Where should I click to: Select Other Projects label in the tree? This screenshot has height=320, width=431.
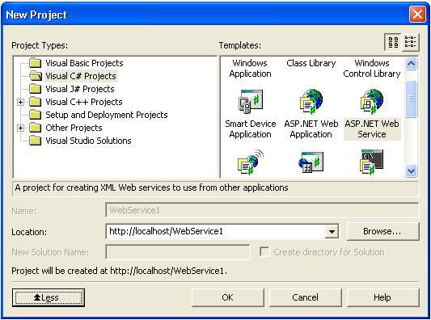[x=74, y=128]
